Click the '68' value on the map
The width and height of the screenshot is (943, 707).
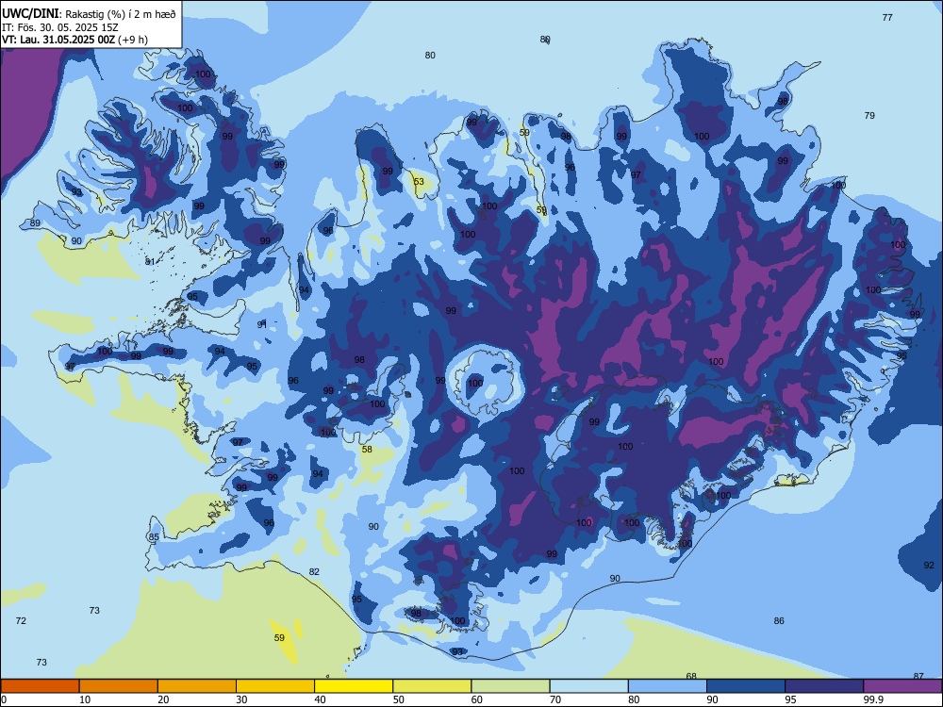click(691, 676)
